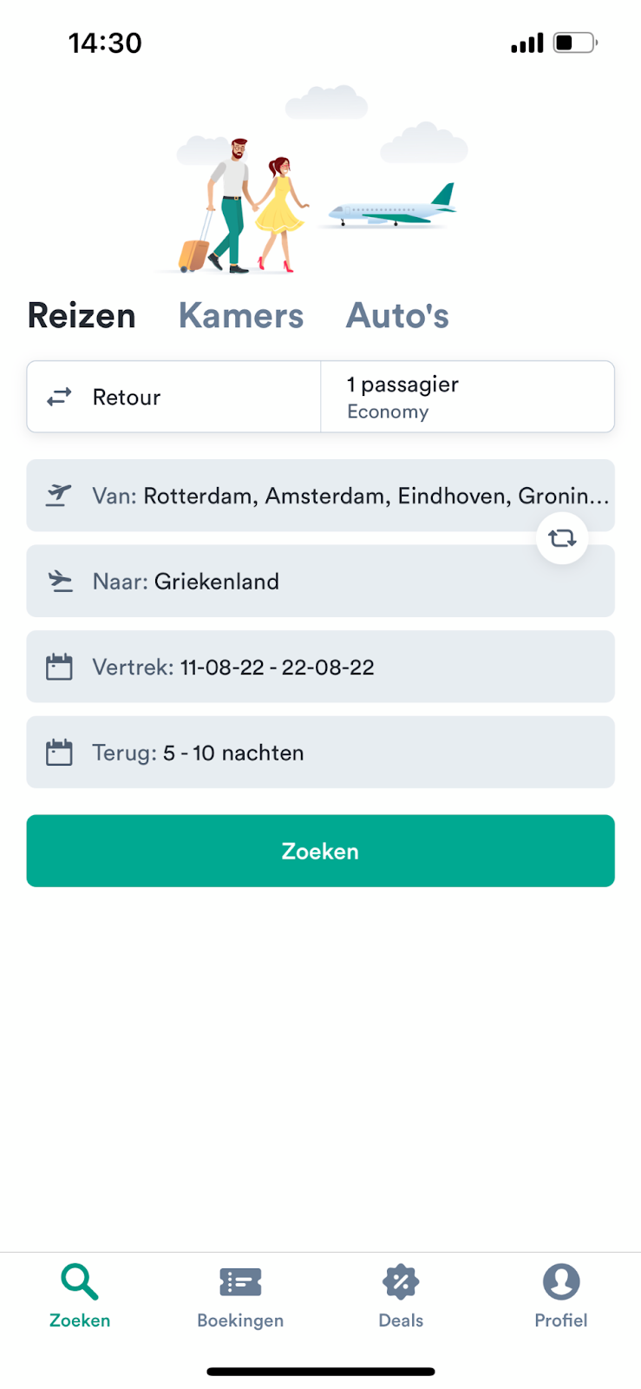This screenshot has height=1389, width=641.
Task: Tap the Terug calendar icon
Action: (x=59, y=752)
